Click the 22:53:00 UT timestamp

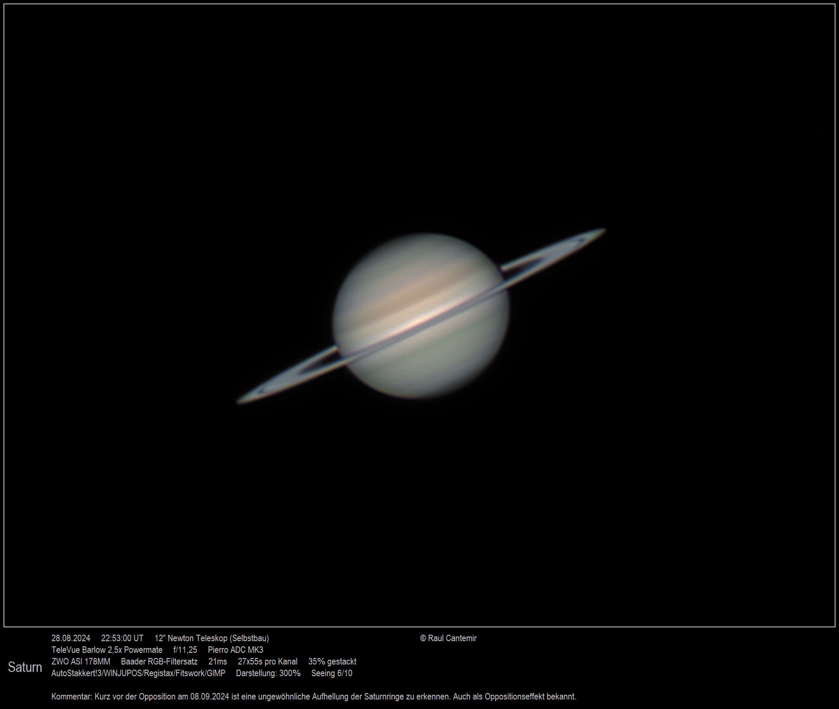pos(122,638)
